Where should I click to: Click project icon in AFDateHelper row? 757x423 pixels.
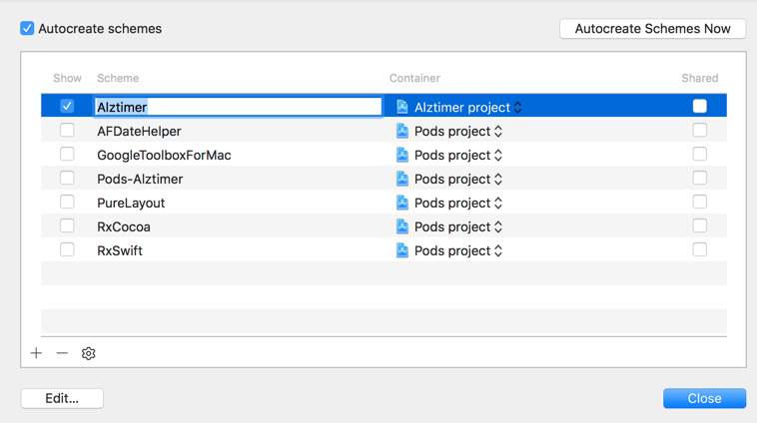[402, 131]
